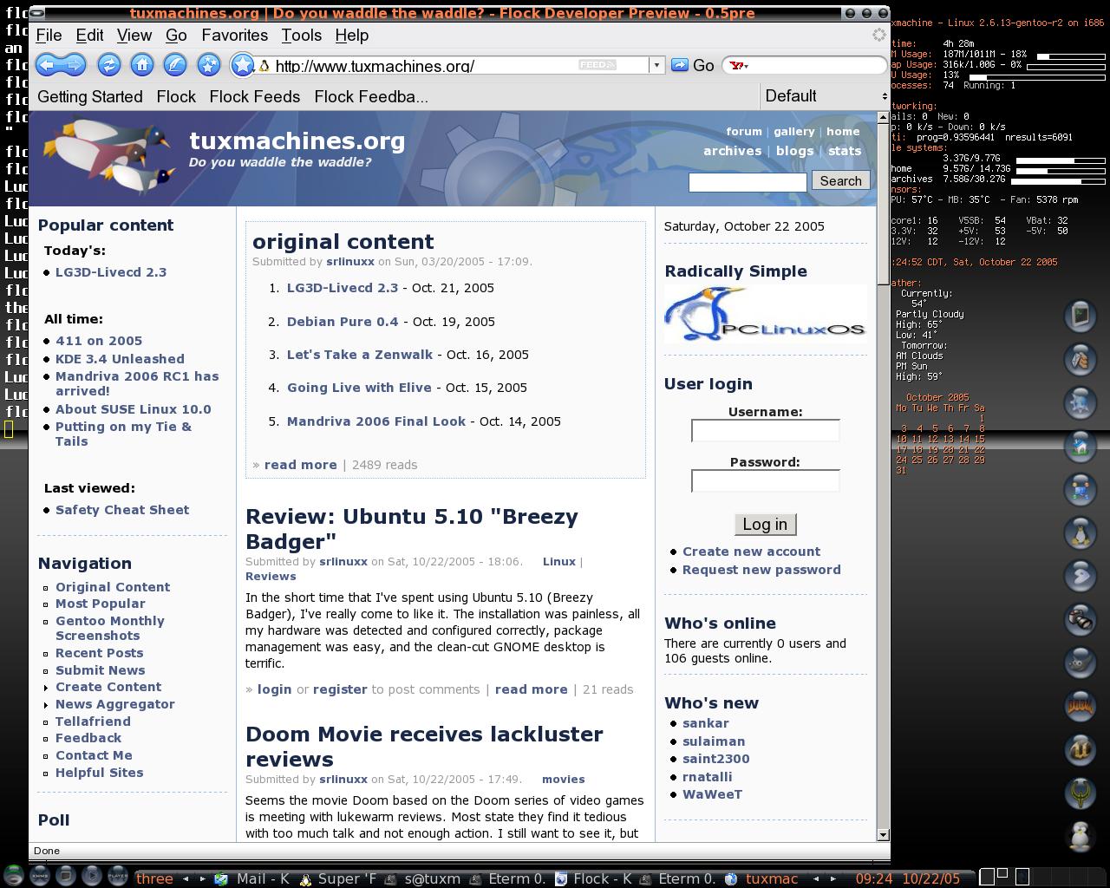The height and width of the screenshot is (888, 1110).
Task: Open the bottom penguin dock icon
Action: 1081,836
